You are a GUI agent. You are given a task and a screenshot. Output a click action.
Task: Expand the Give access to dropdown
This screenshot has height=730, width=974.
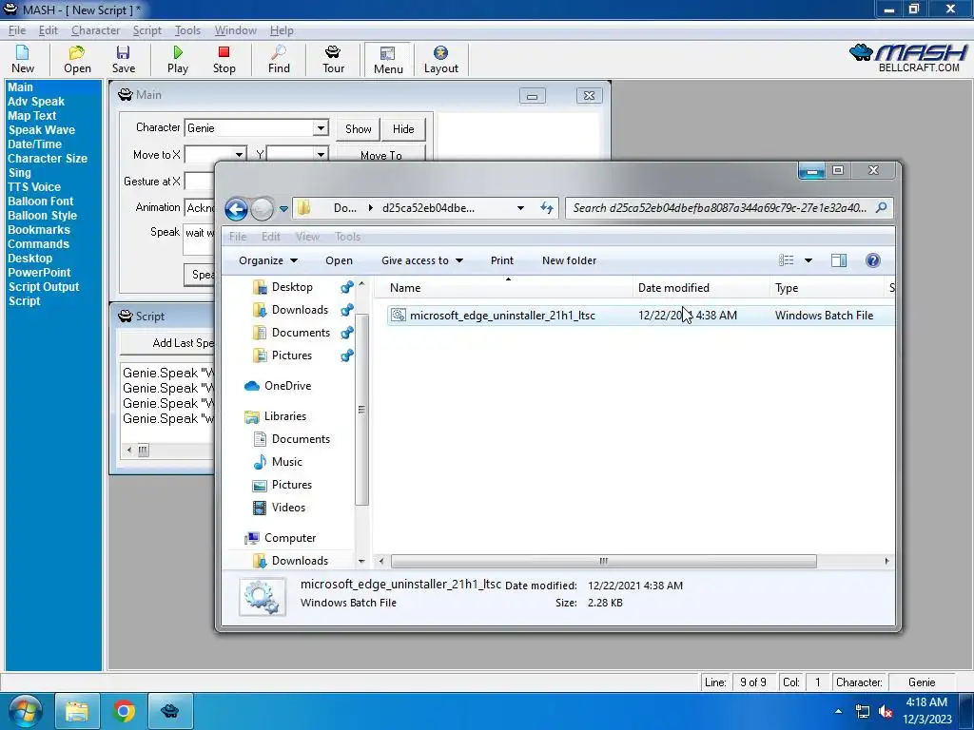pyautogui.click(x=422, y=260)
